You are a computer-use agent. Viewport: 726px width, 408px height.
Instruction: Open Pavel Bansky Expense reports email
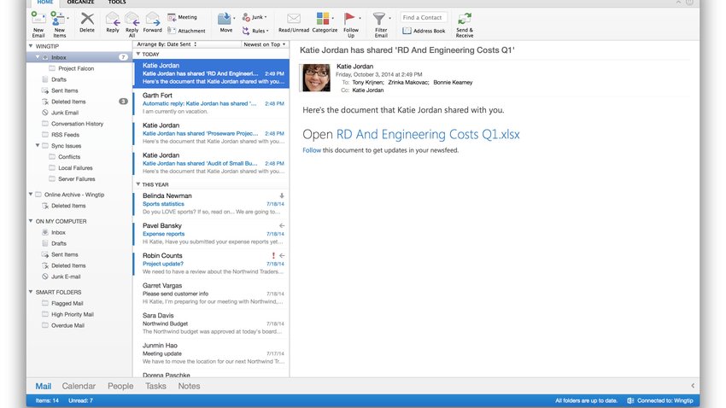(x=211, y=234)
